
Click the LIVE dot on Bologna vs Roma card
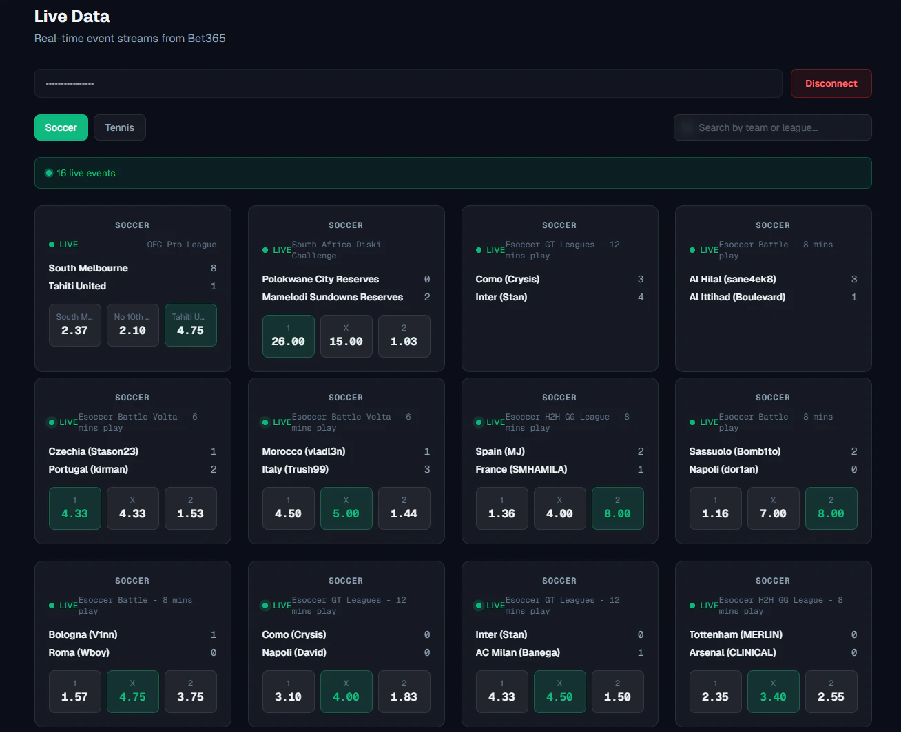(52, 606)
